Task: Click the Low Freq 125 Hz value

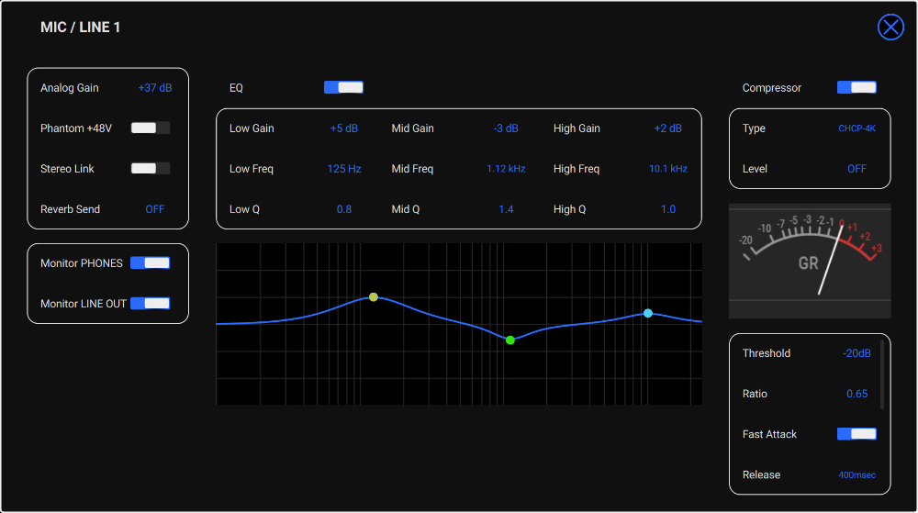Action: (x=344, y=169)
